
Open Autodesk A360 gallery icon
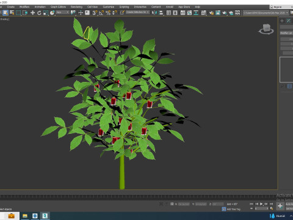point(237,13)
